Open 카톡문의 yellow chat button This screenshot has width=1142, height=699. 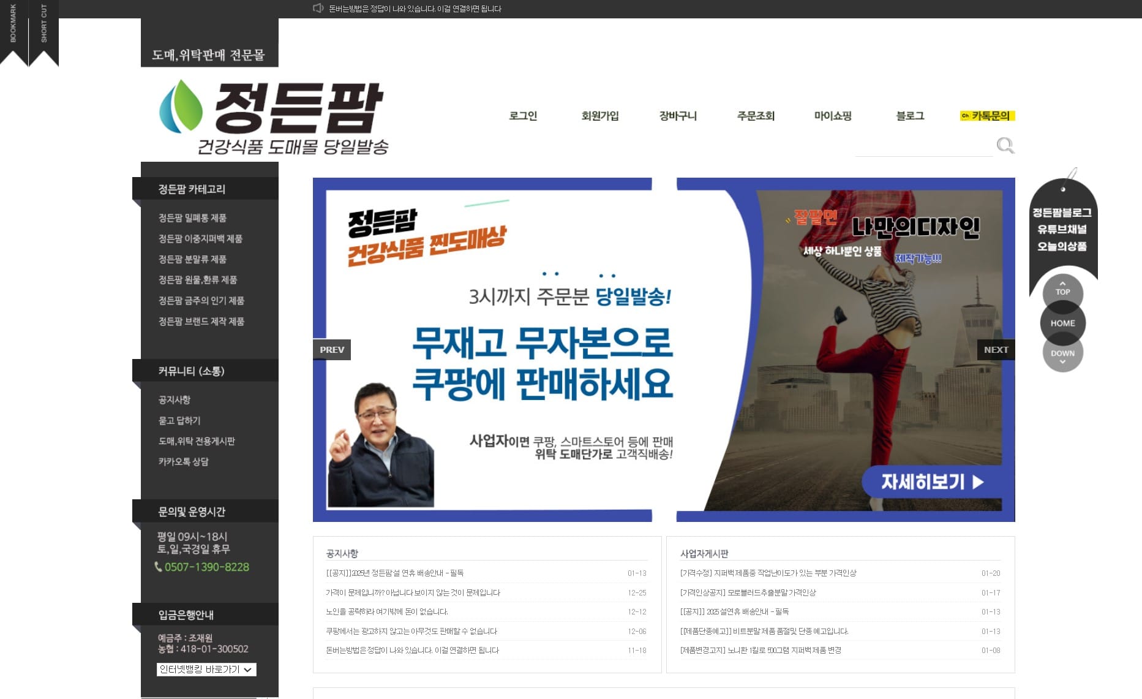pos(987,116)
